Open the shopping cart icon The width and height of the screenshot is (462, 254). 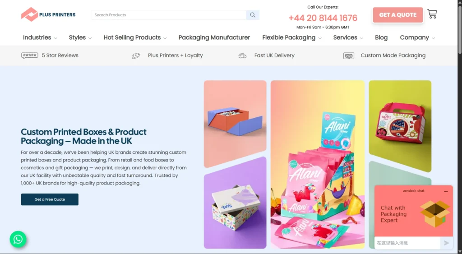coord(432,14)
